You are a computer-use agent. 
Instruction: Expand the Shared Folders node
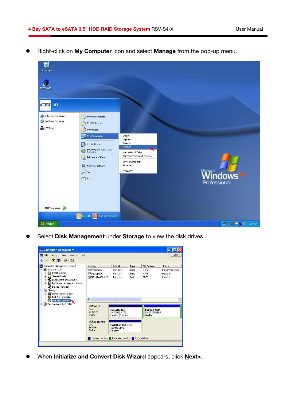(45, 276)
